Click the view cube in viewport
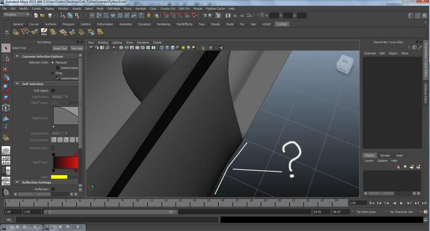This screenshot has width=430, height=231. point(344,64)
